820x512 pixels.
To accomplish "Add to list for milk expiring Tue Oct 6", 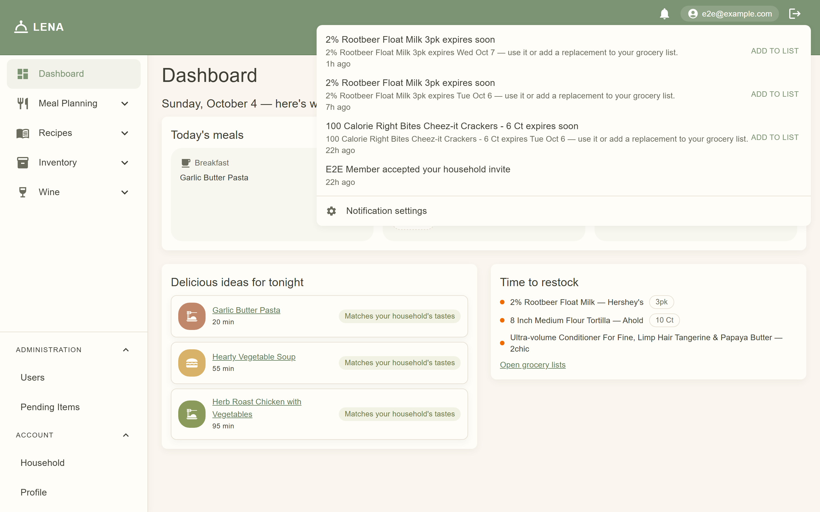I will tap(775, 94).
